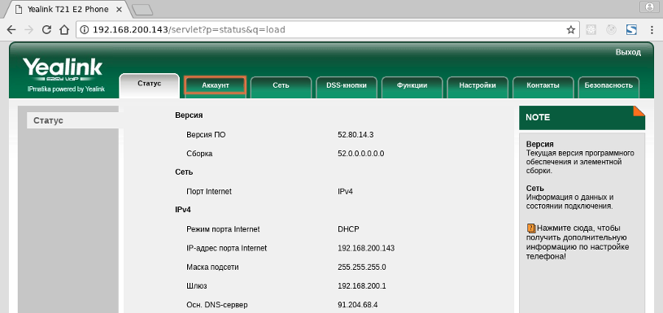Click the NOTE panel header
Viewport: 663px width, 313px height.
click(x=582, y=117)
